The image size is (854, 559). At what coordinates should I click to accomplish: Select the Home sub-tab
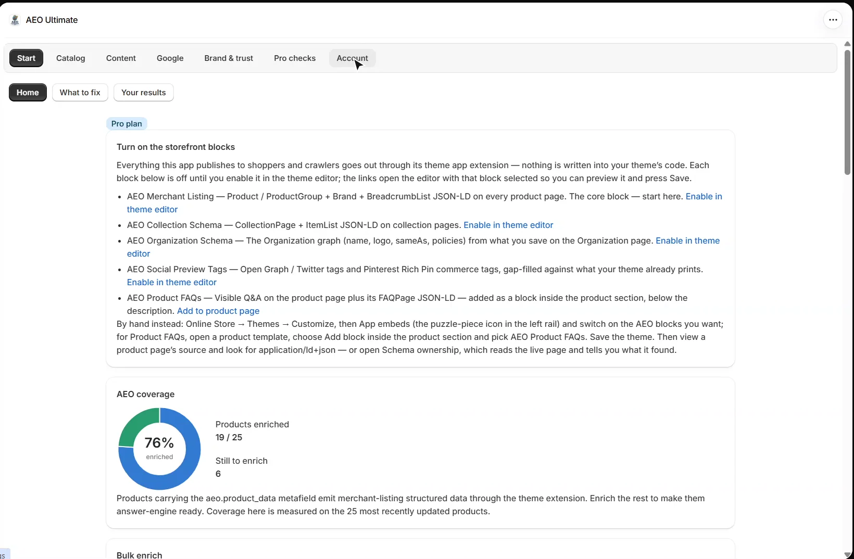28,92
